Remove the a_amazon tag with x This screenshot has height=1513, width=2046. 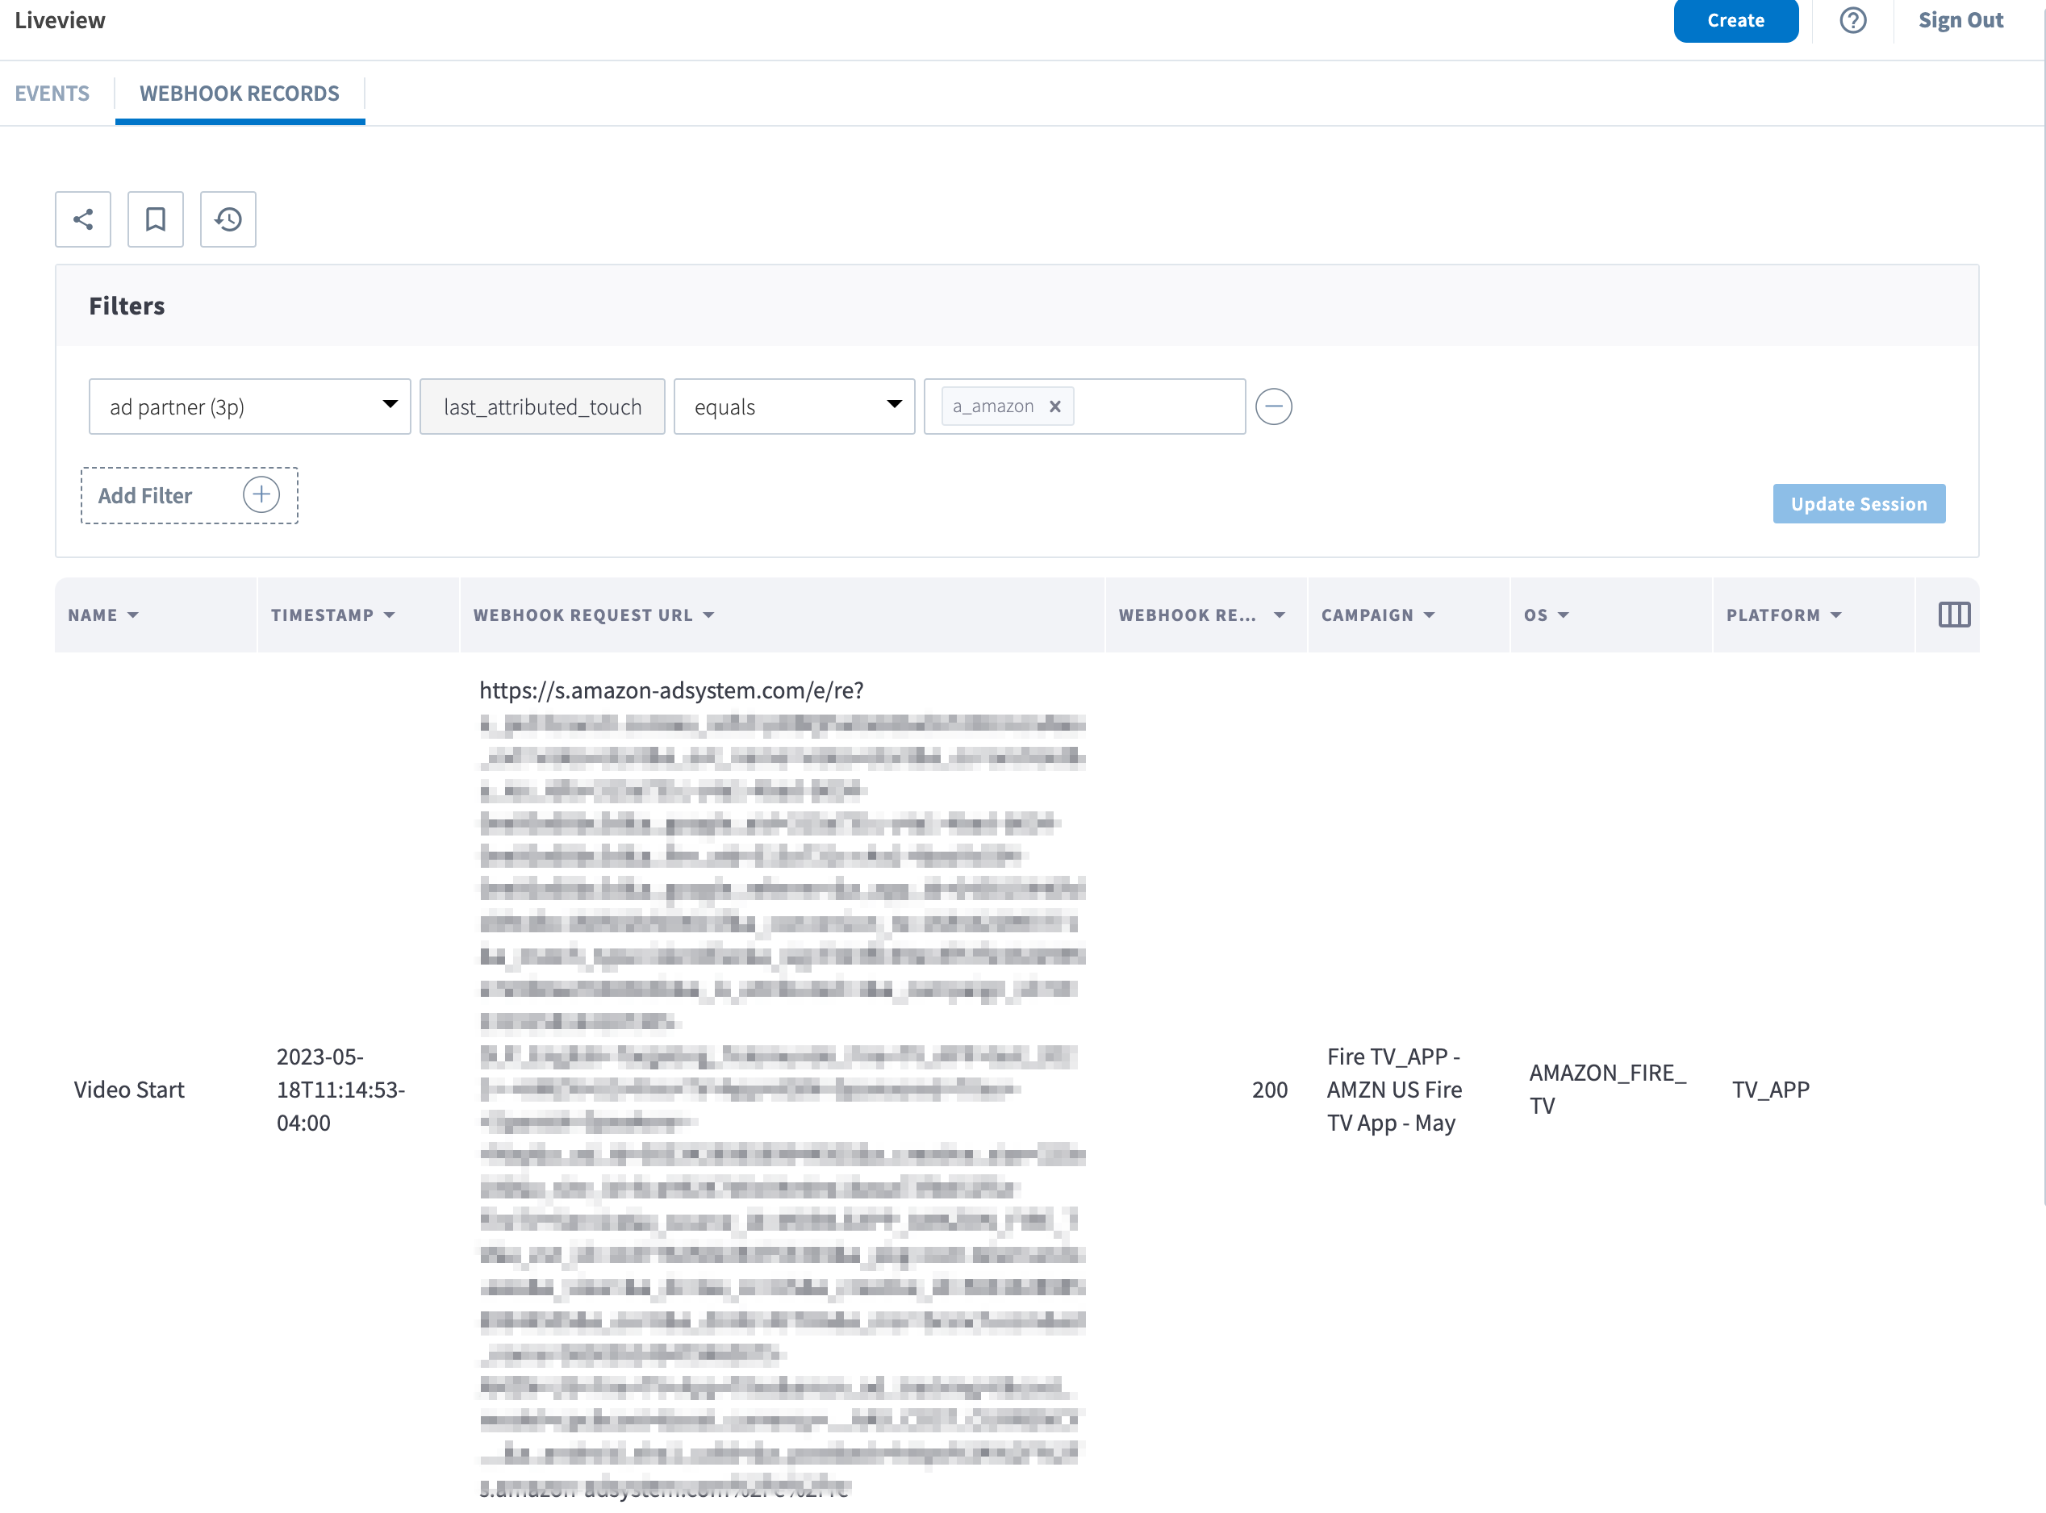1054,406
